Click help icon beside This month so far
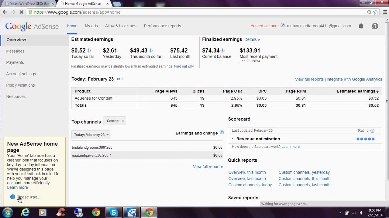The height and width of the screenshot is (218, 389). pos(150,51)
